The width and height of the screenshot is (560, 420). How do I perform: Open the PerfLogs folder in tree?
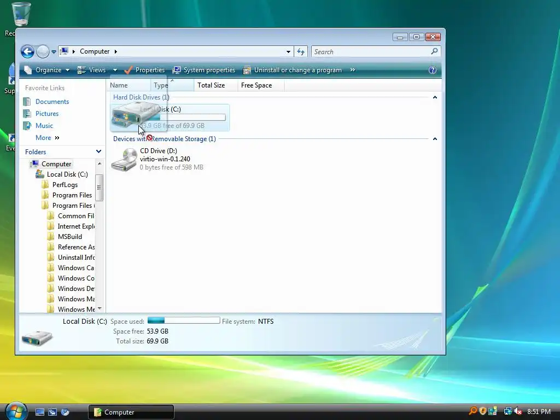tap(65, 185)
